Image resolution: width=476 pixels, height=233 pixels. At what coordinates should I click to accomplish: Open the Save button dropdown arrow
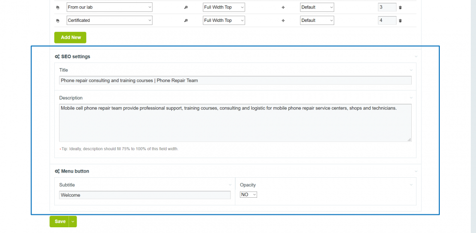click(73, 222)
